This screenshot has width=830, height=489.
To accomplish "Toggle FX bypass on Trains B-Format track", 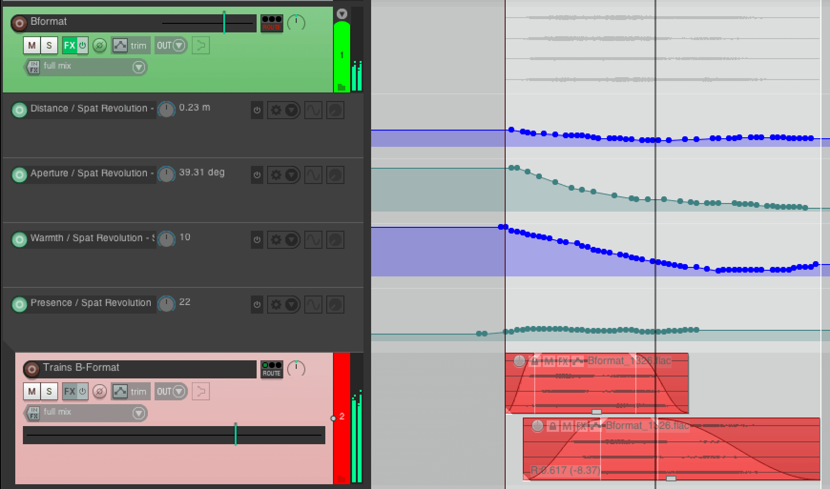I will [83, 391].
